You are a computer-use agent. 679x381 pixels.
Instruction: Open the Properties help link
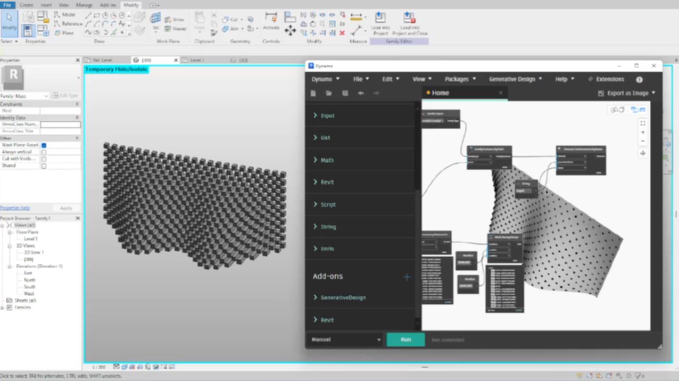pyautogui.click(x=15, y=208)
